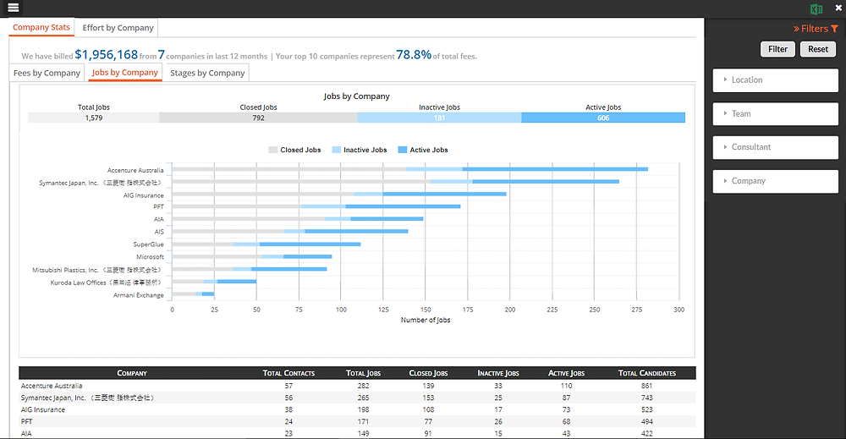Click the Jobs by Company chart title
Viewport: 846px width, 439px height.
(x=357, y=96)
